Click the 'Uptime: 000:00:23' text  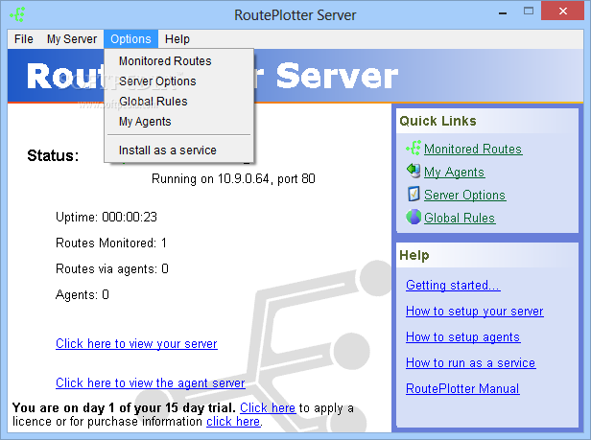[x=106, y=217]
